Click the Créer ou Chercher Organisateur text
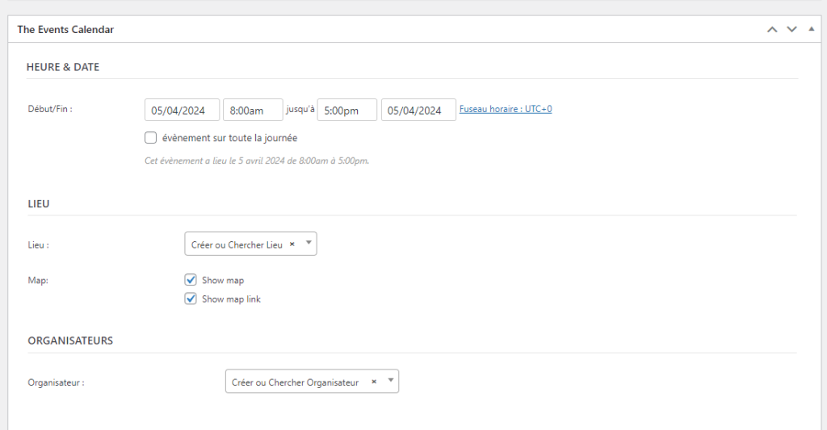 tap(295, 382)
